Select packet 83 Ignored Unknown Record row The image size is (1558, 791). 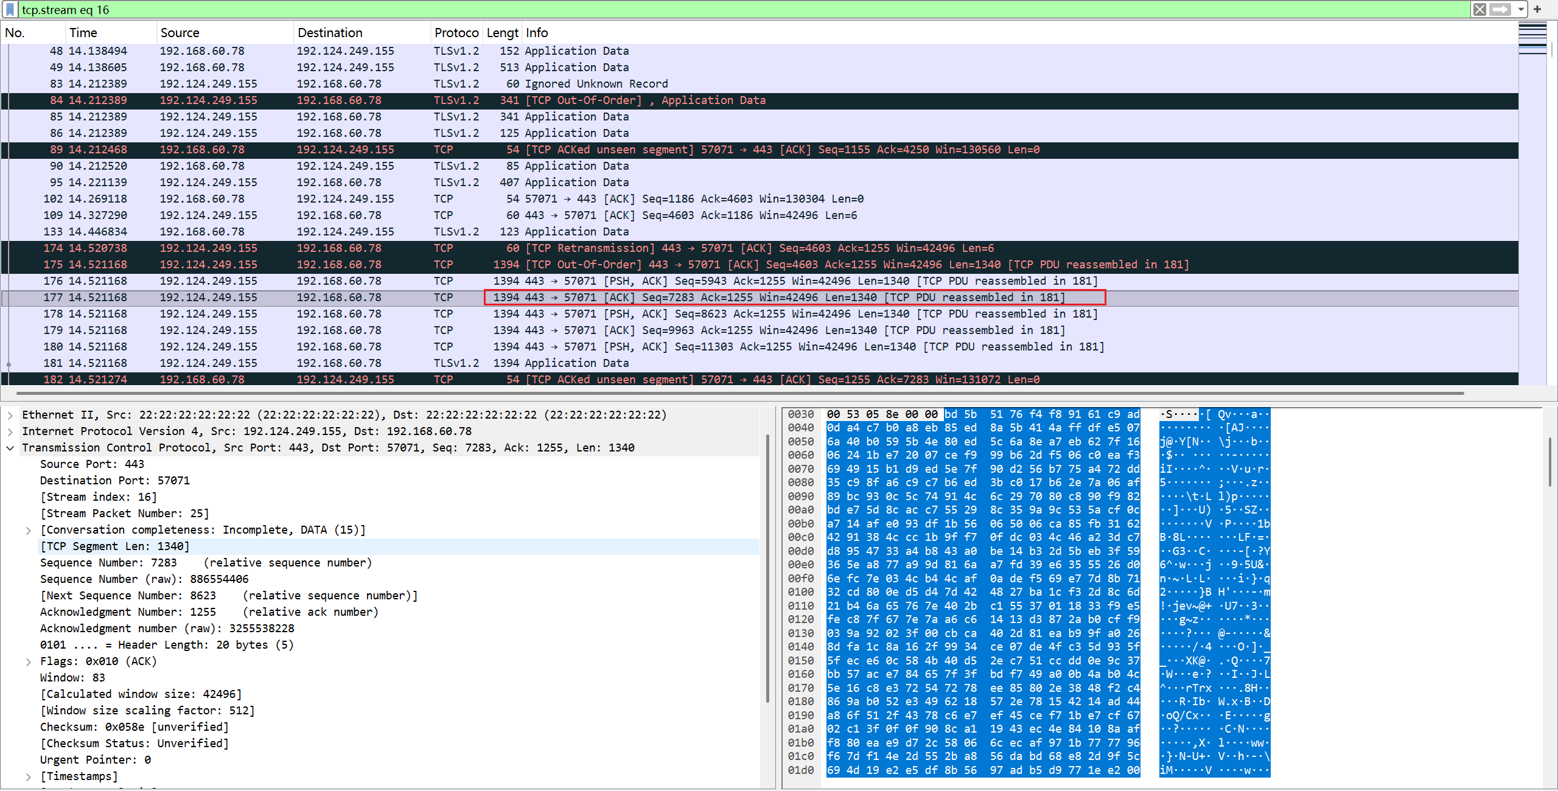coord(760,84)
